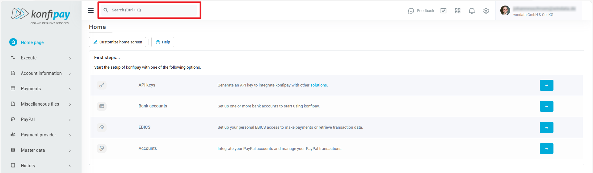Expand the Payments sidebar section
593x173 pixels.
click(41, 89)
